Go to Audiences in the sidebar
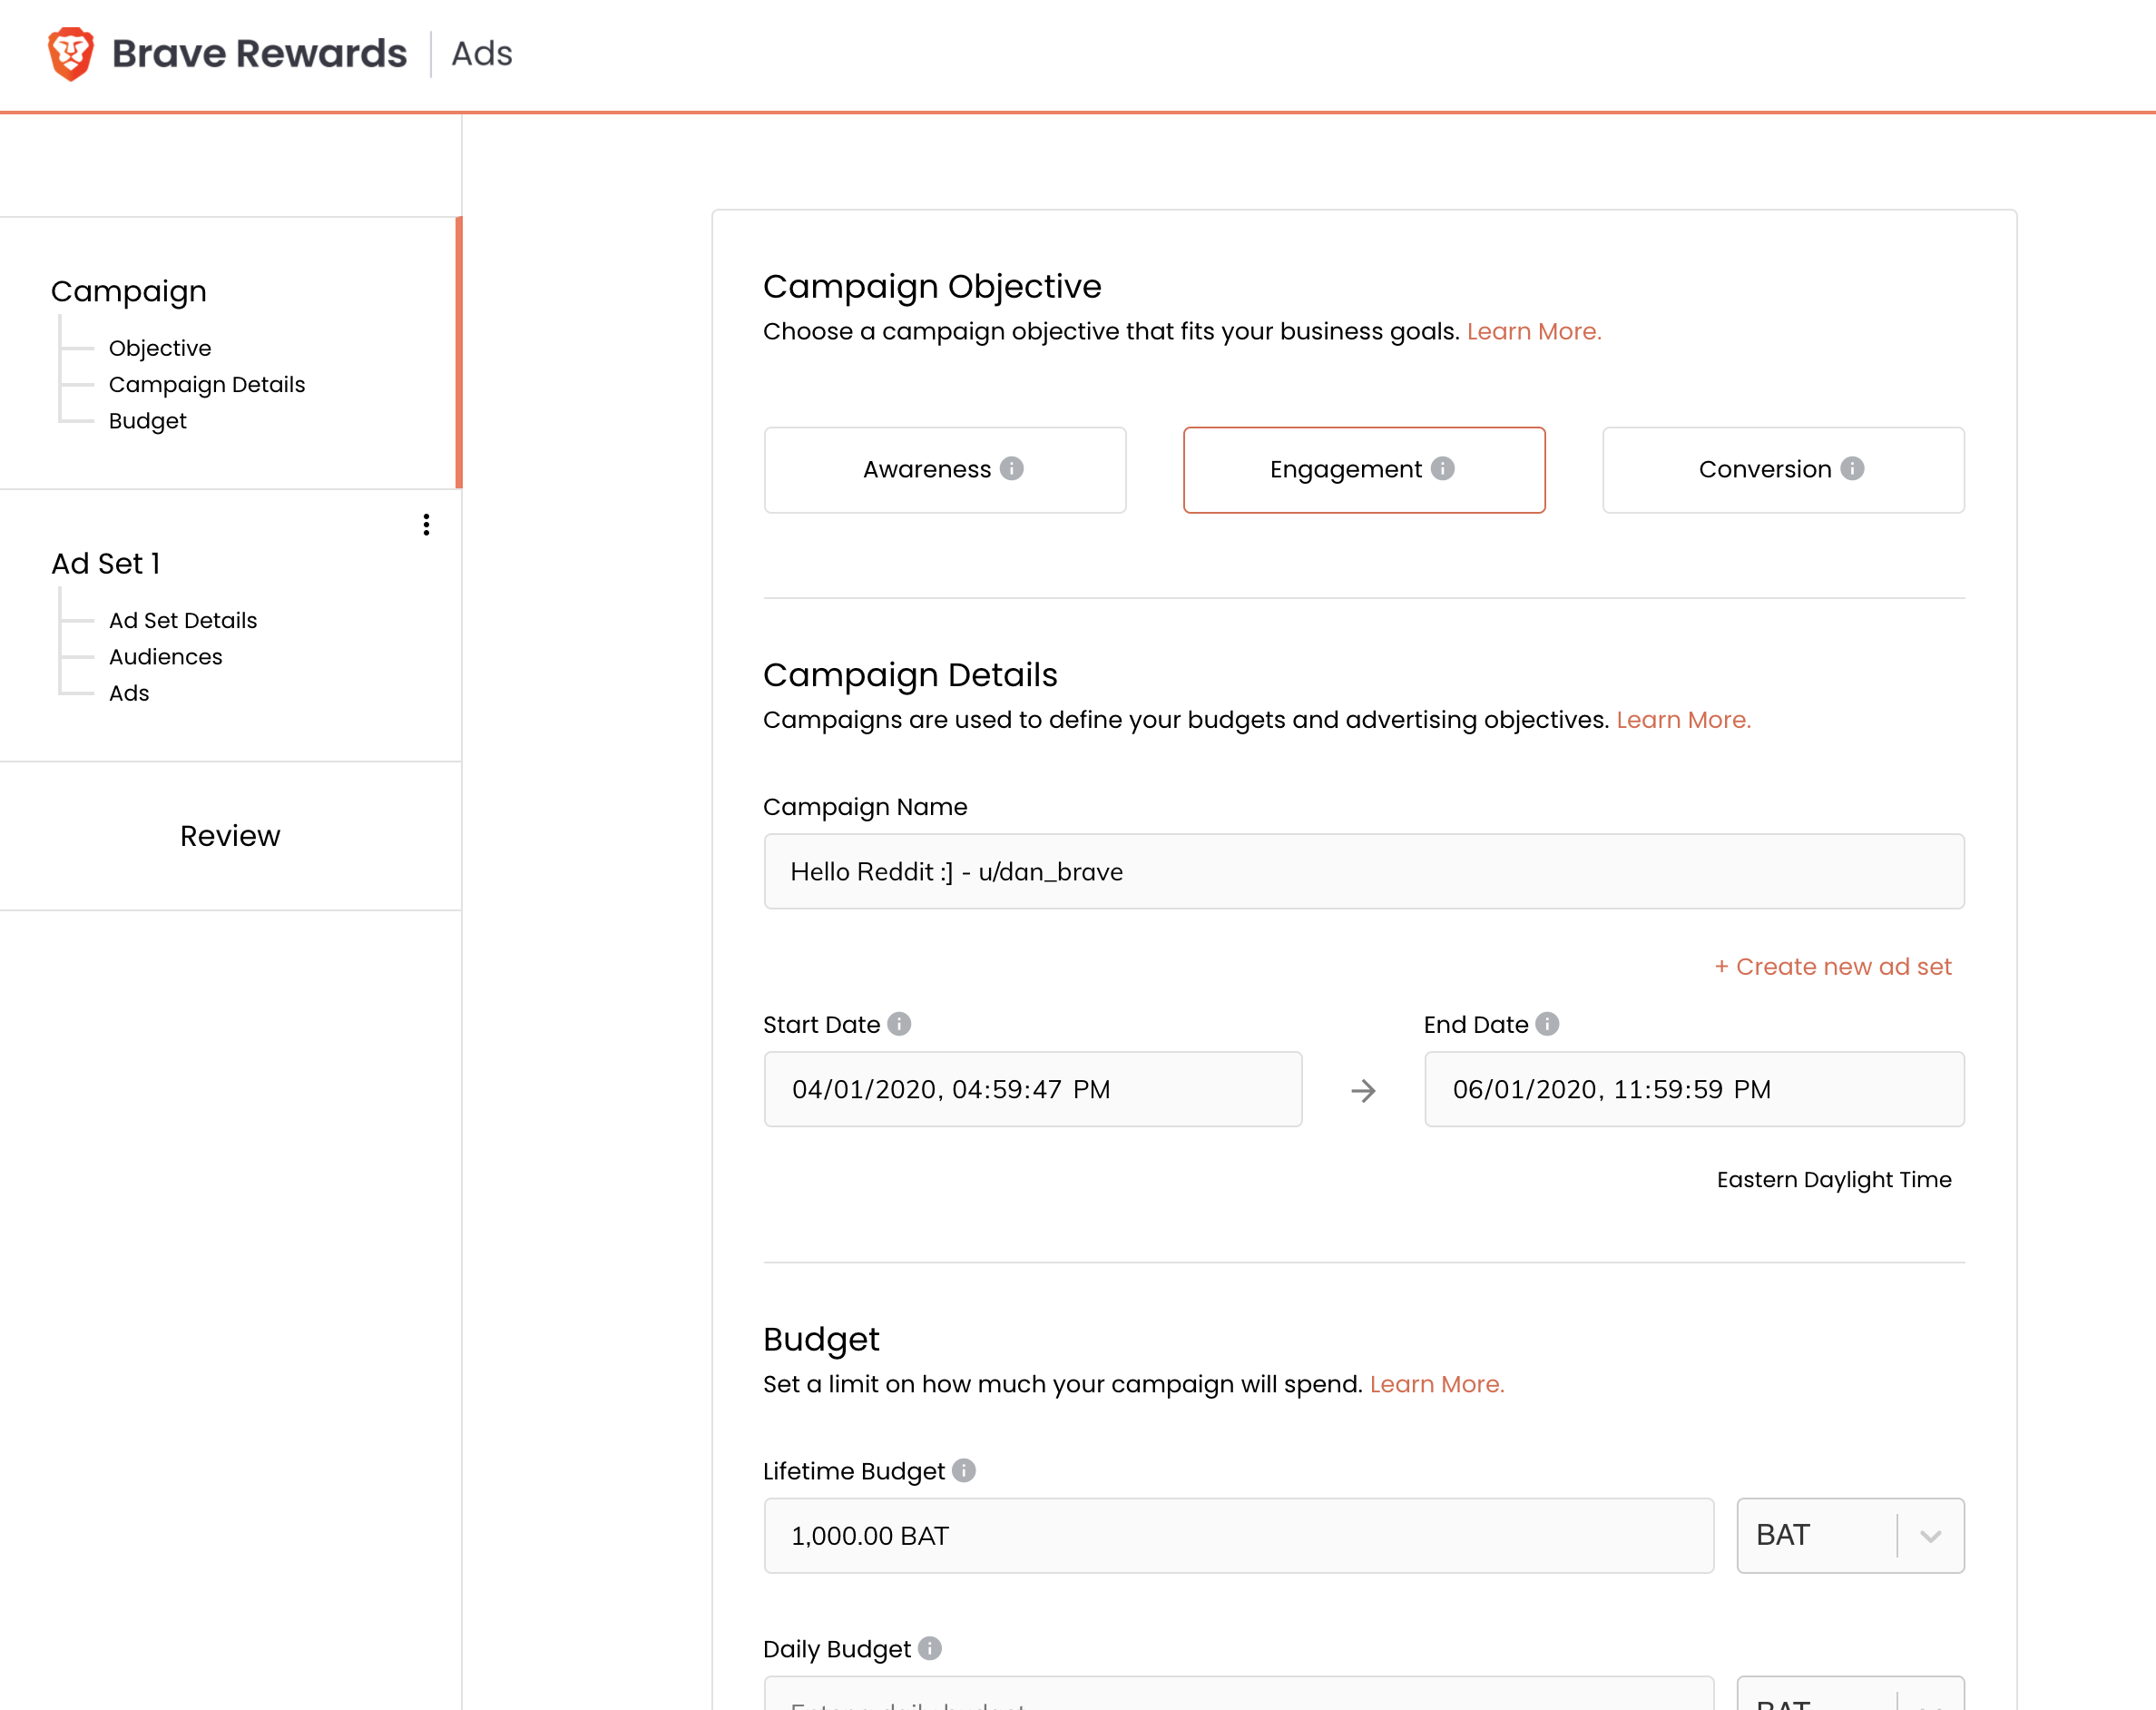 pyautogui.click(x=165, y=657)
